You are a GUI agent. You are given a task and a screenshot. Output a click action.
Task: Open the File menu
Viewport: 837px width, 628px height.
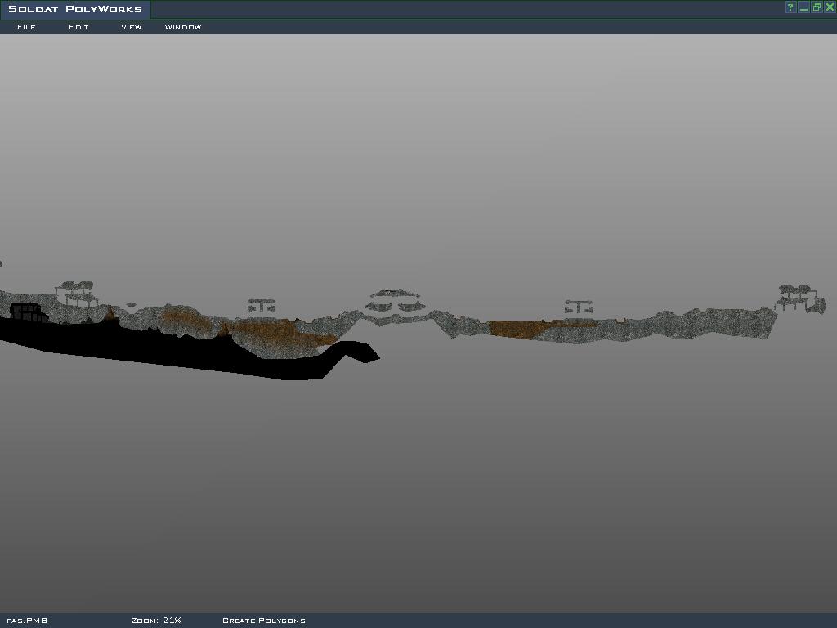pos(26,27)
